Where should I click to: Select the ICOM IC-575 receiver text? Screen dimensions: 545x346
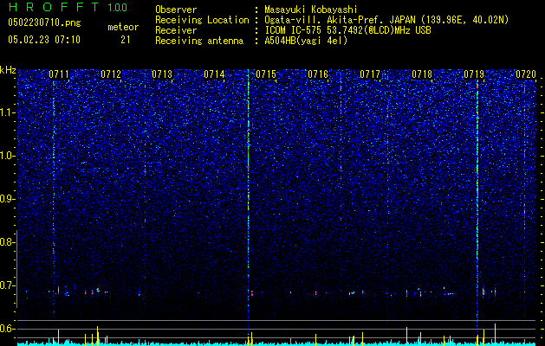click(347, 30)
